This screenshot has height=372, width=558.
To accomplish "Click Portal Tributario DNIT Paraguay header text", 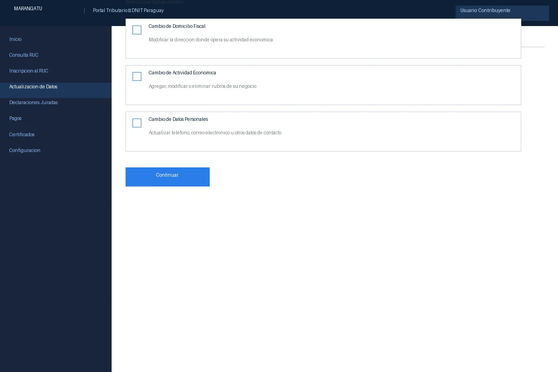I will pos(128,11).
